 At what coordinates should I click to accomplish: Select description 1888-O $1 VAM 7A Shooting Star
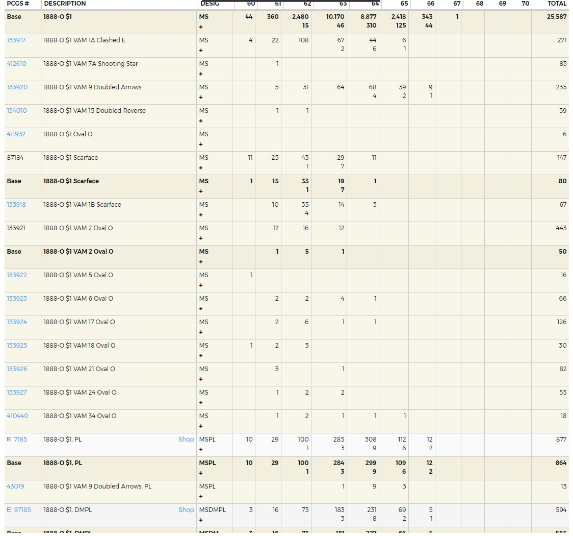coord(91,64)
